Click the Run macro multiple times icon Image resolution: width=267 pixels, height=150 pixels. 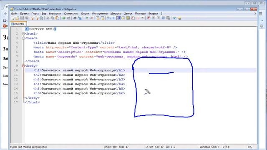click(164, 18)
